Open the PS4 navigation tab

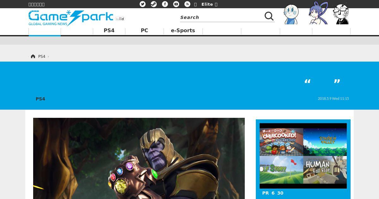109,31
